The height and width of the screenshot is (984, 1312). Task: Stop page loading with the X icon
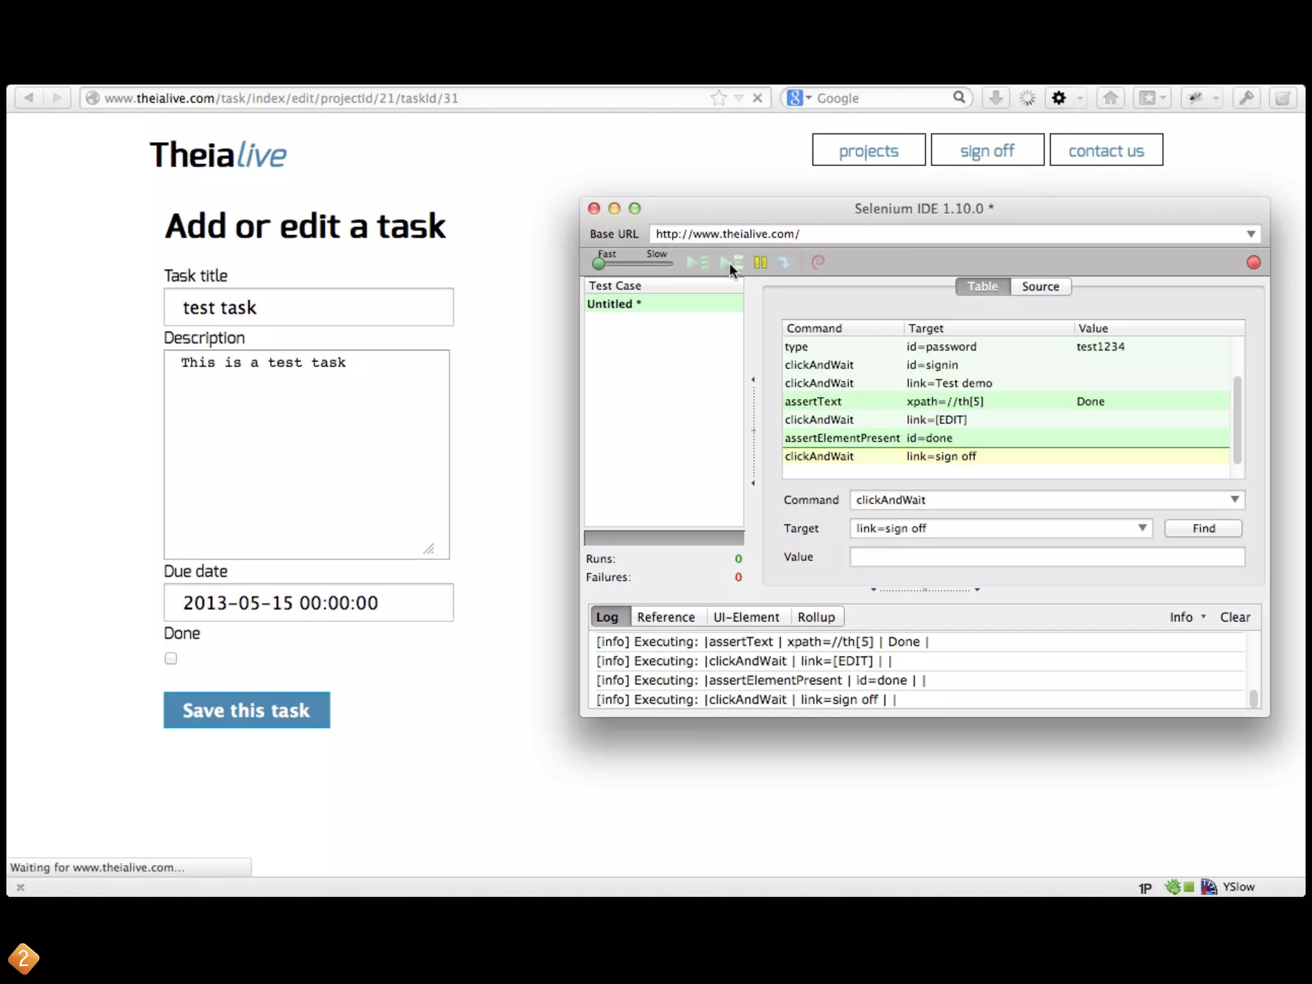757,98
